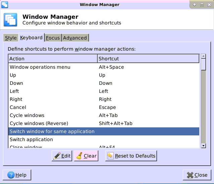Click the Close button at bottom

[x=197, y=175]
